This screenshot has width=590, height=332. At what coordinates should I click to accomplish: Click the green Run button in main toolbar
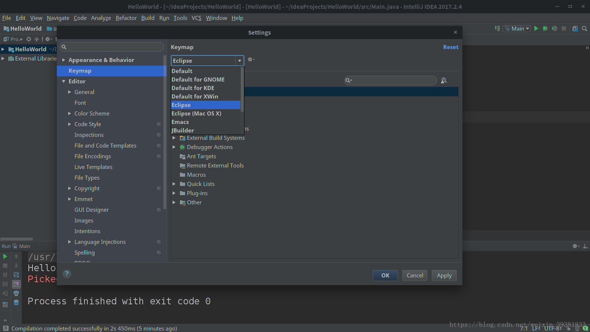tap(536, 28)
